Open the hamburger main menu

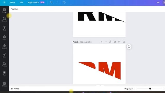[x=4, y=2]
